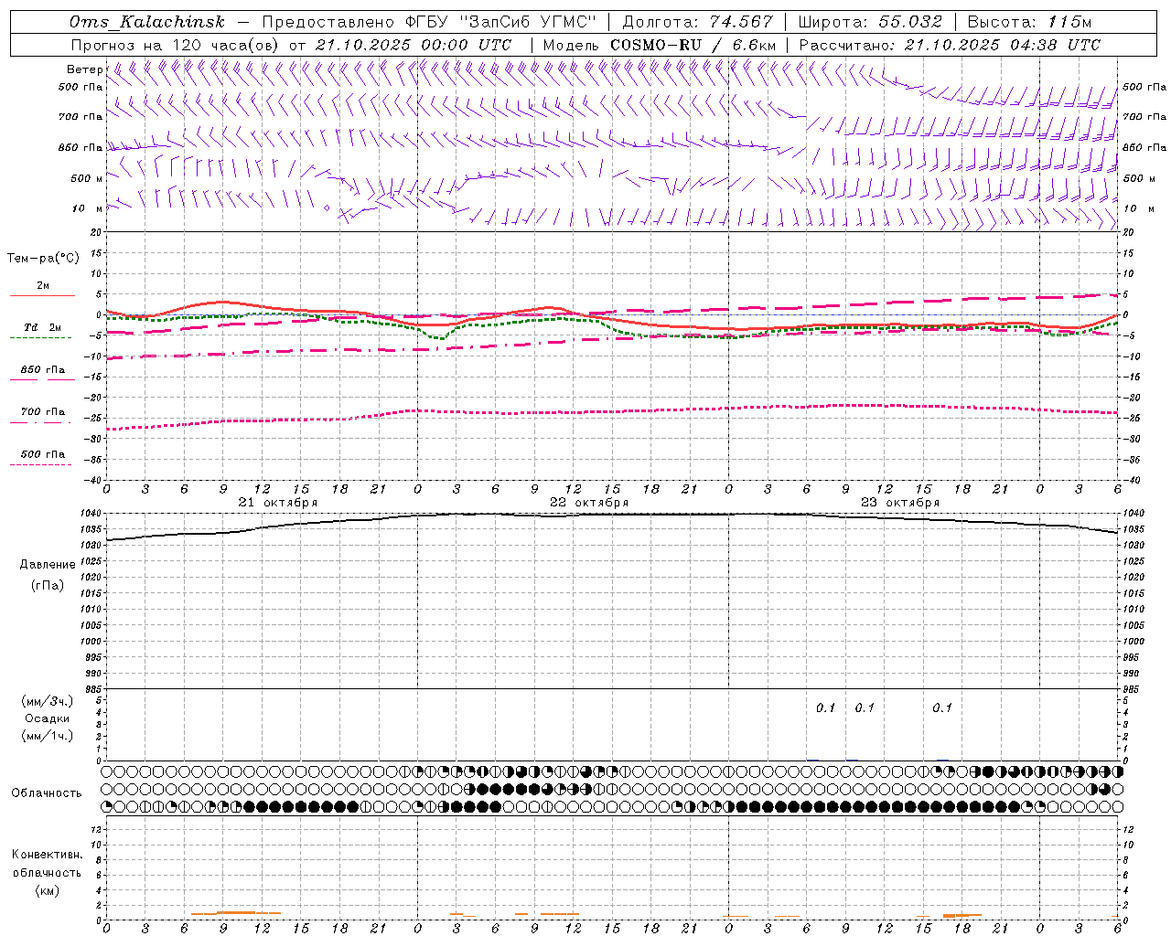
Task: Click the (гПа) unit under Давление
Action: [x=48, y=585]
